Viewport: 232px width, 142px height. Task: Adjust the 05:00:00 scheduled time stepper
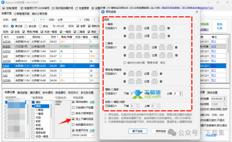225,99
